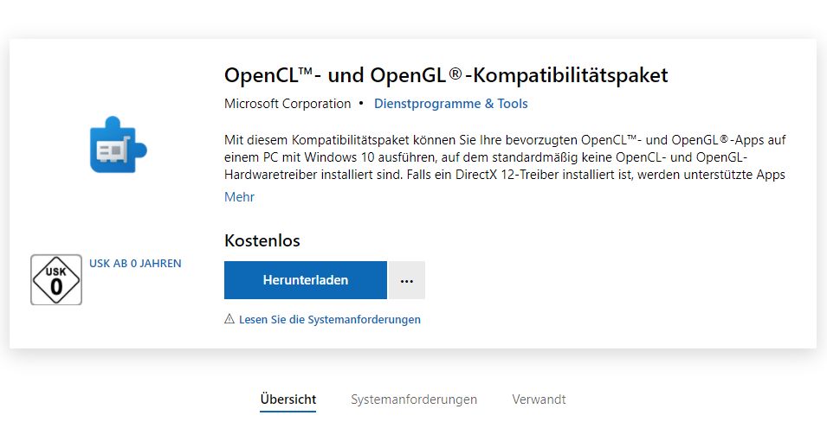Switch to the Übersicht tab
Screen dimensions: 827x441
coord(288,399)
